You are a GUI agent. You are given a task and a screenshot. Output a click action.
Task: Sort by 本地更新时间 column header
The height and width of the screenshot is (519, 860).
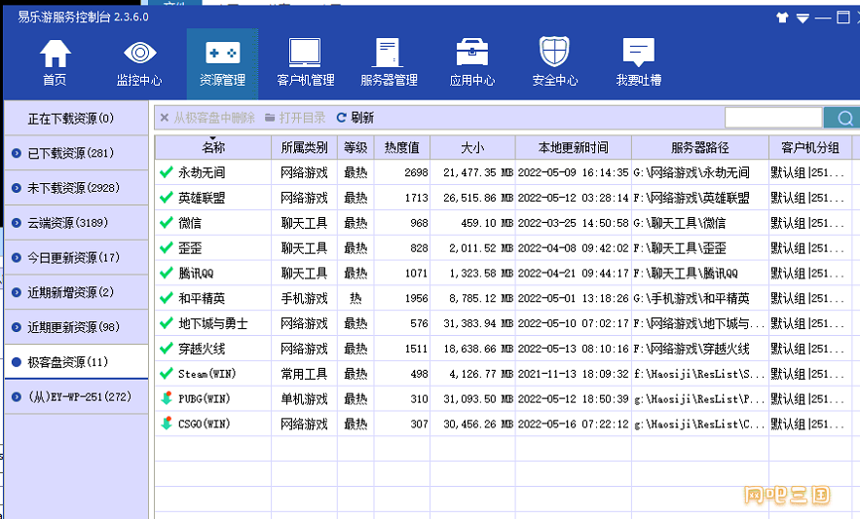574,148
